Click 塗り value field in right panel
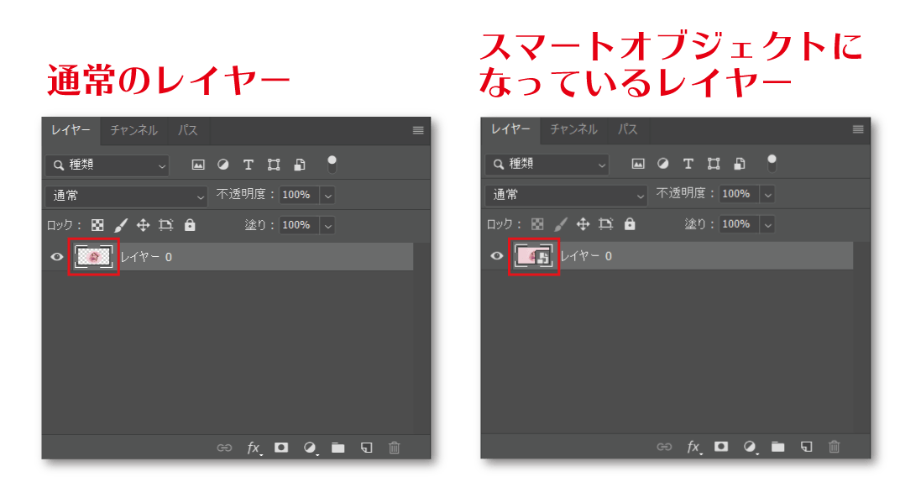Viewport: 900px width, 498px height. [739, 224]
